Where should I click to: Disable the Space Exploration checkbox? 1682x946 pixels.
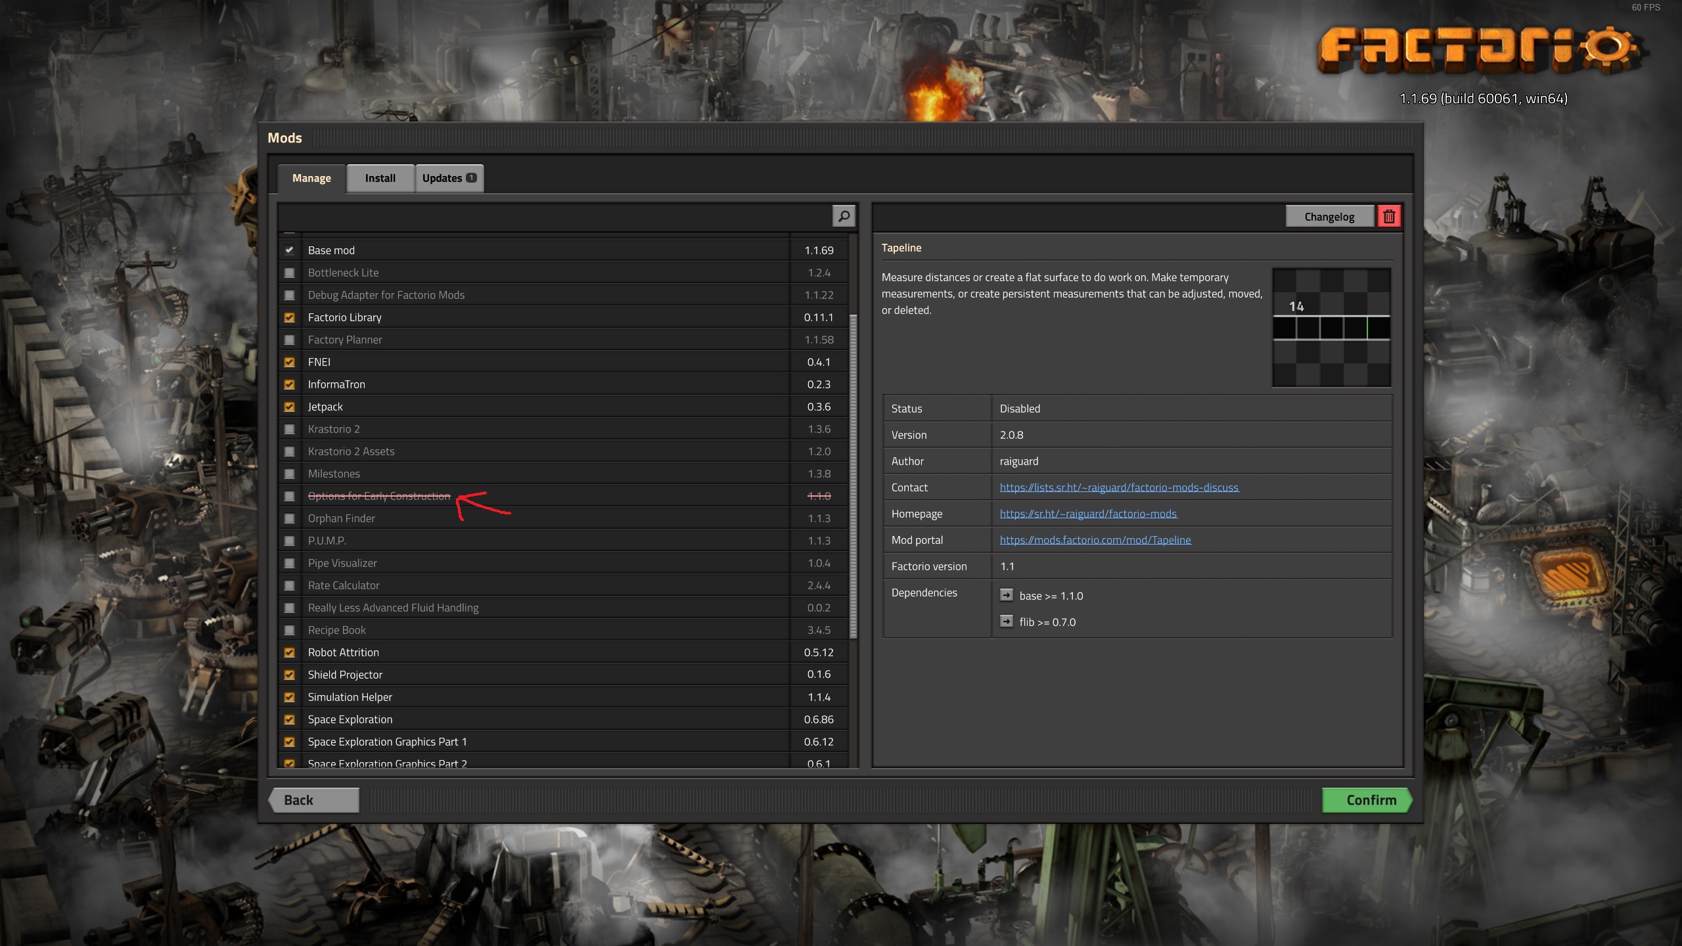pos(289,719)
